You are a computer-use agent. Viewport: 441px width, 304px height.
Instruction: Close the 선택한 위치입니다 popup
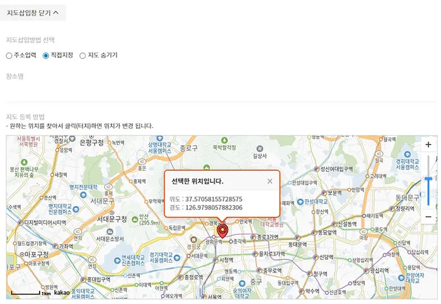pyautogui.click(x=270, y=181)
